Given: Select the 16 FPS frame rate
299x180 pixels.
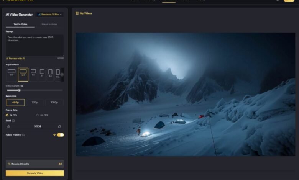Looking at the screenshot, I should coord(7,115).
